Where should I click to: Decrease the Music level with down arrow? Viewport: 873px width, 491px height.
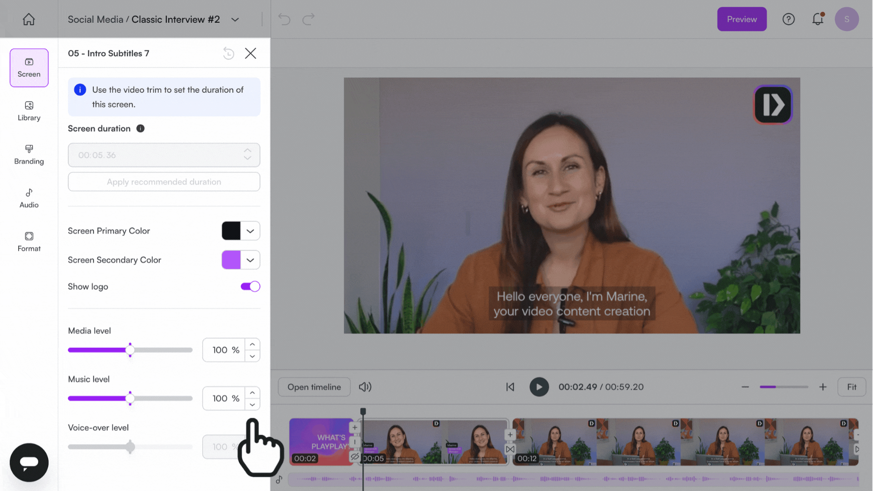tap(252, 405)
